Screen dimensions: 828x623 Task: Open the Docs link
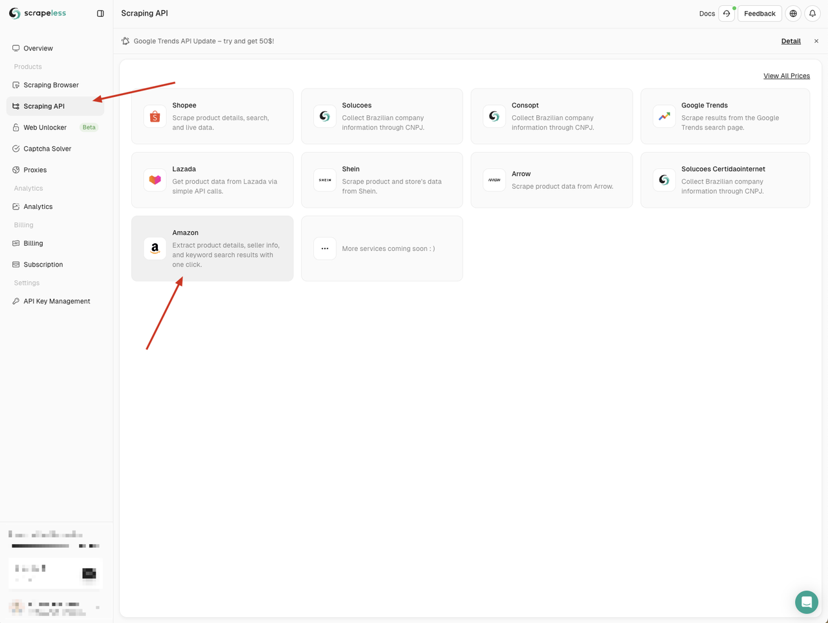coord(707,14)
